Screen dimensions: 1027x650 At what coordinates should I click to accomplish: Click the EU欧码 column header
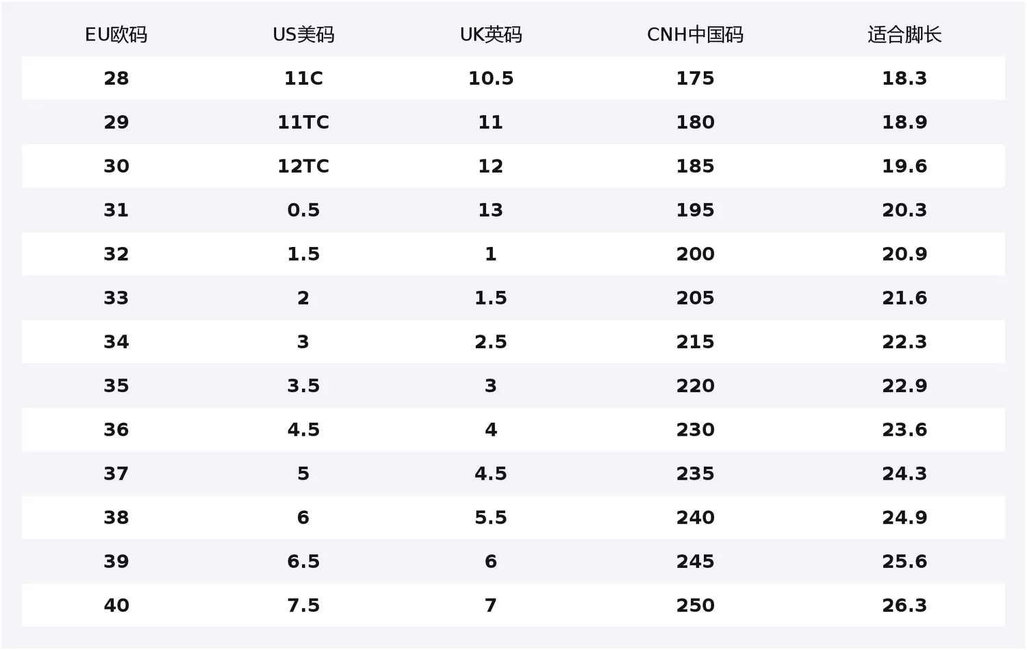click(116, 34)
